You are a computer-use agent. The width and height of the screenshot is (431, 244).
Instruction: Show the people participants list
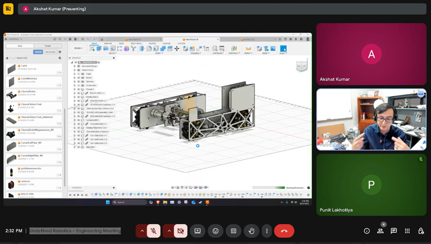point(380,231)
